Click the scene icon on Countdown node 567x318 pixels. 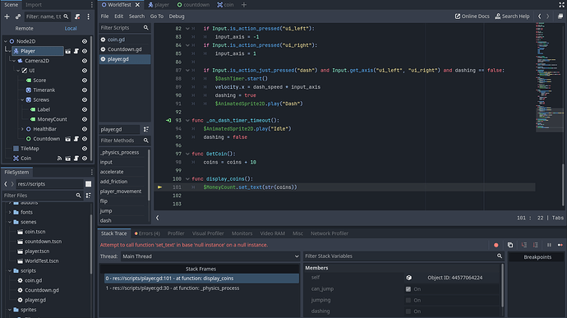tap(68, 139)
